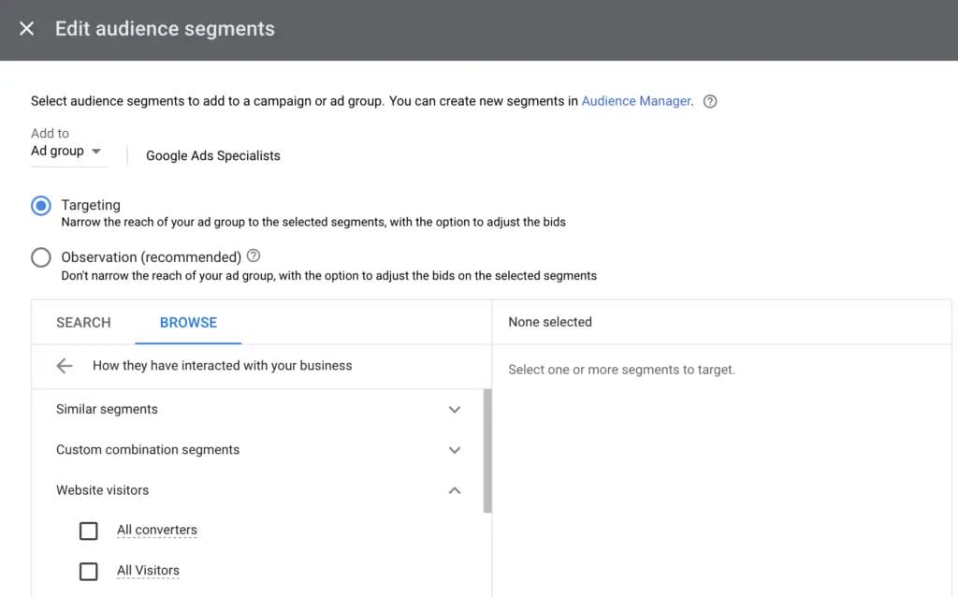Click the help icon beside Observation (recommended)

coord(254,256)
